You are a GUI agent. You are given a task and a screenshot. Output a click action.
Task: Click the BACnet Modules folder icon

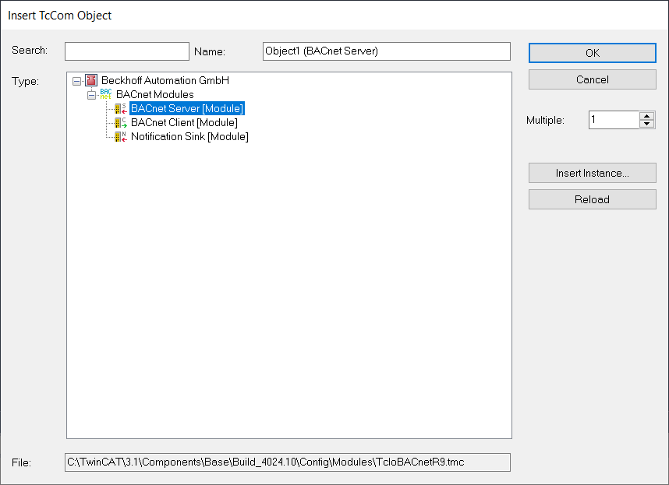(105, 94)
